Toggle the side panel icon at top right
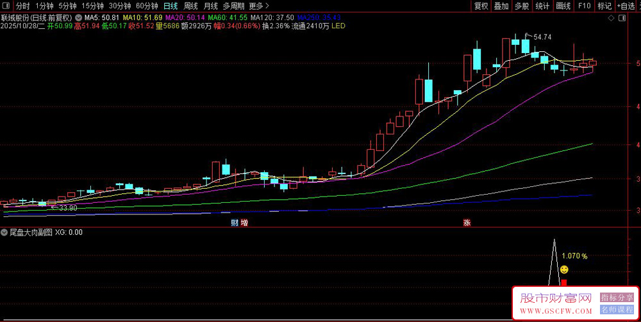This screenshot has width=641, height=322. 622,18
